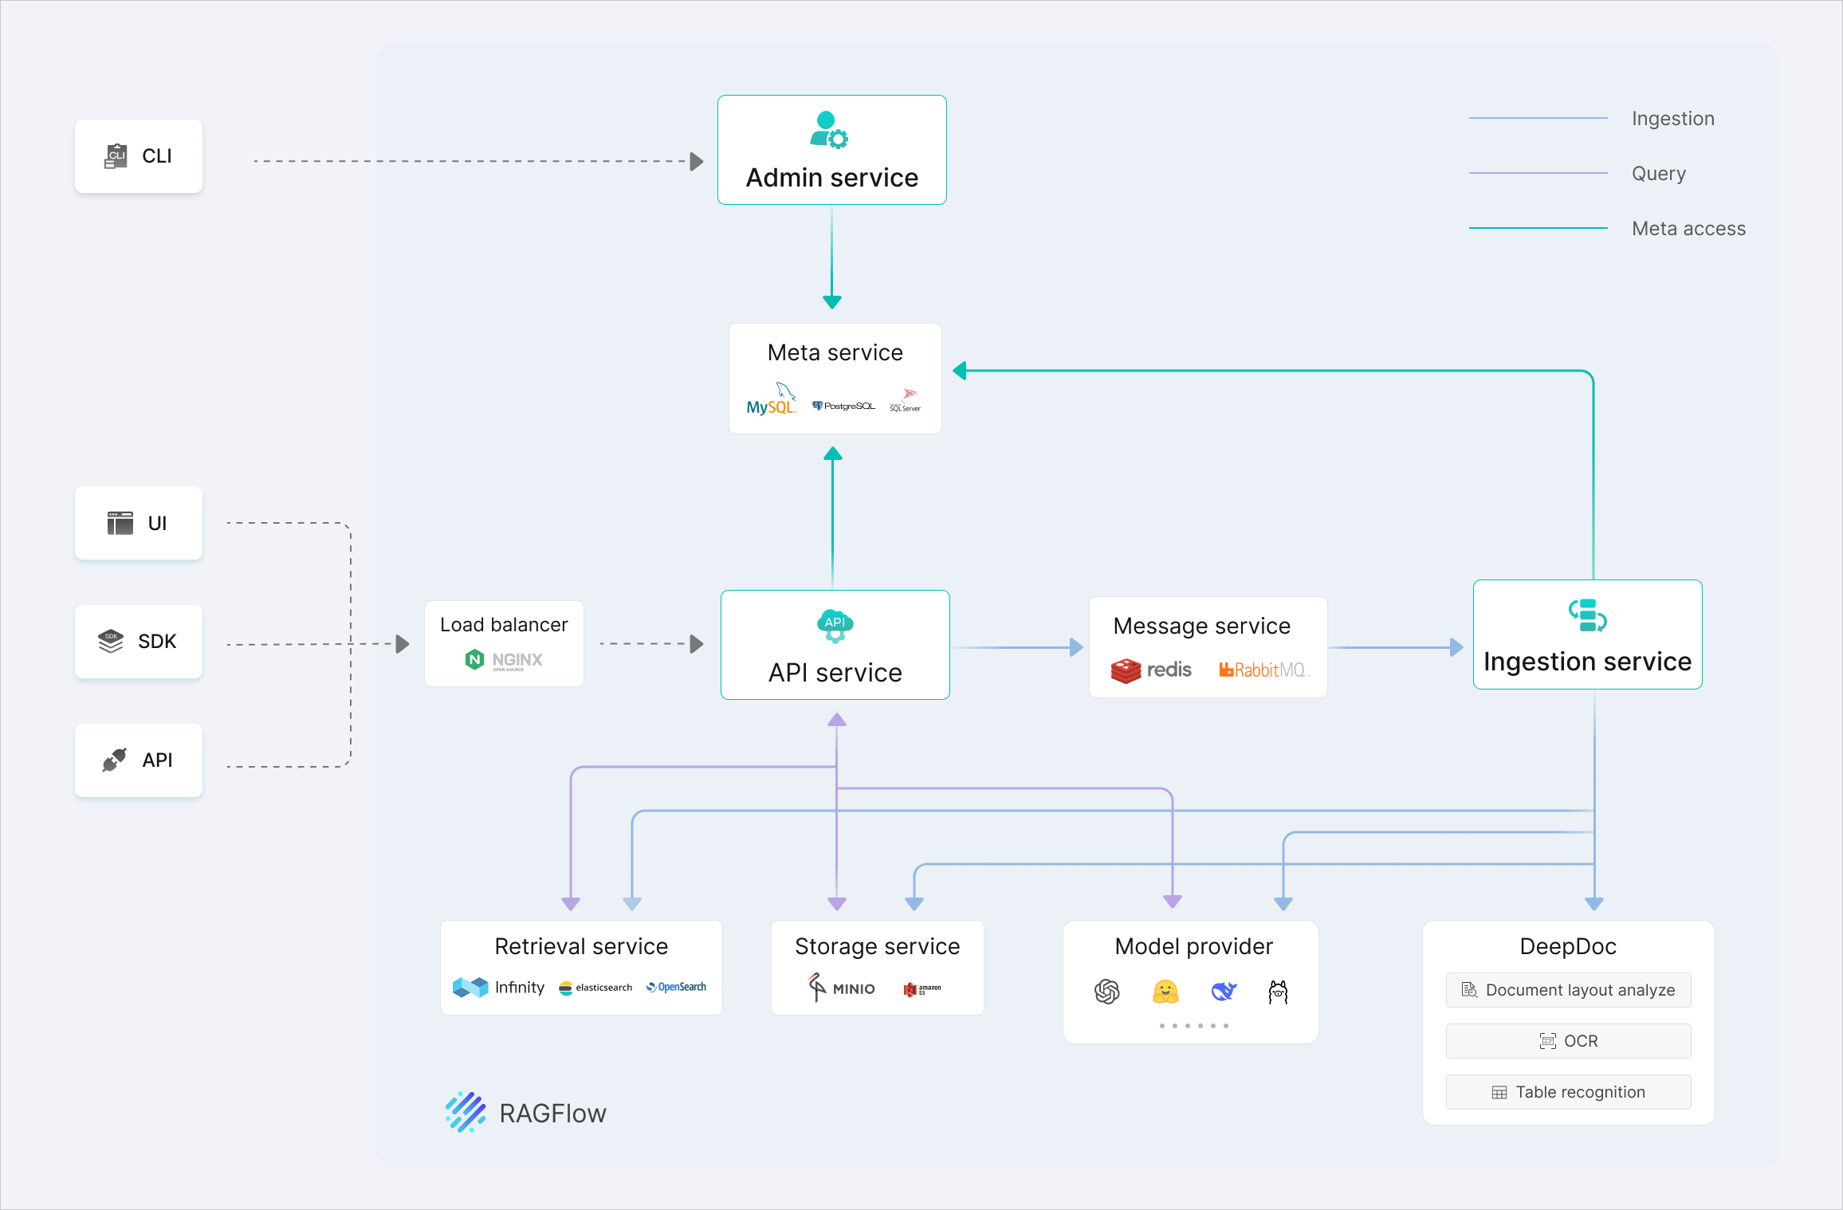Viewport: 1843px width, 1210px height.
Task: Click the RAGFlow logo
Action: [464, 1111]
